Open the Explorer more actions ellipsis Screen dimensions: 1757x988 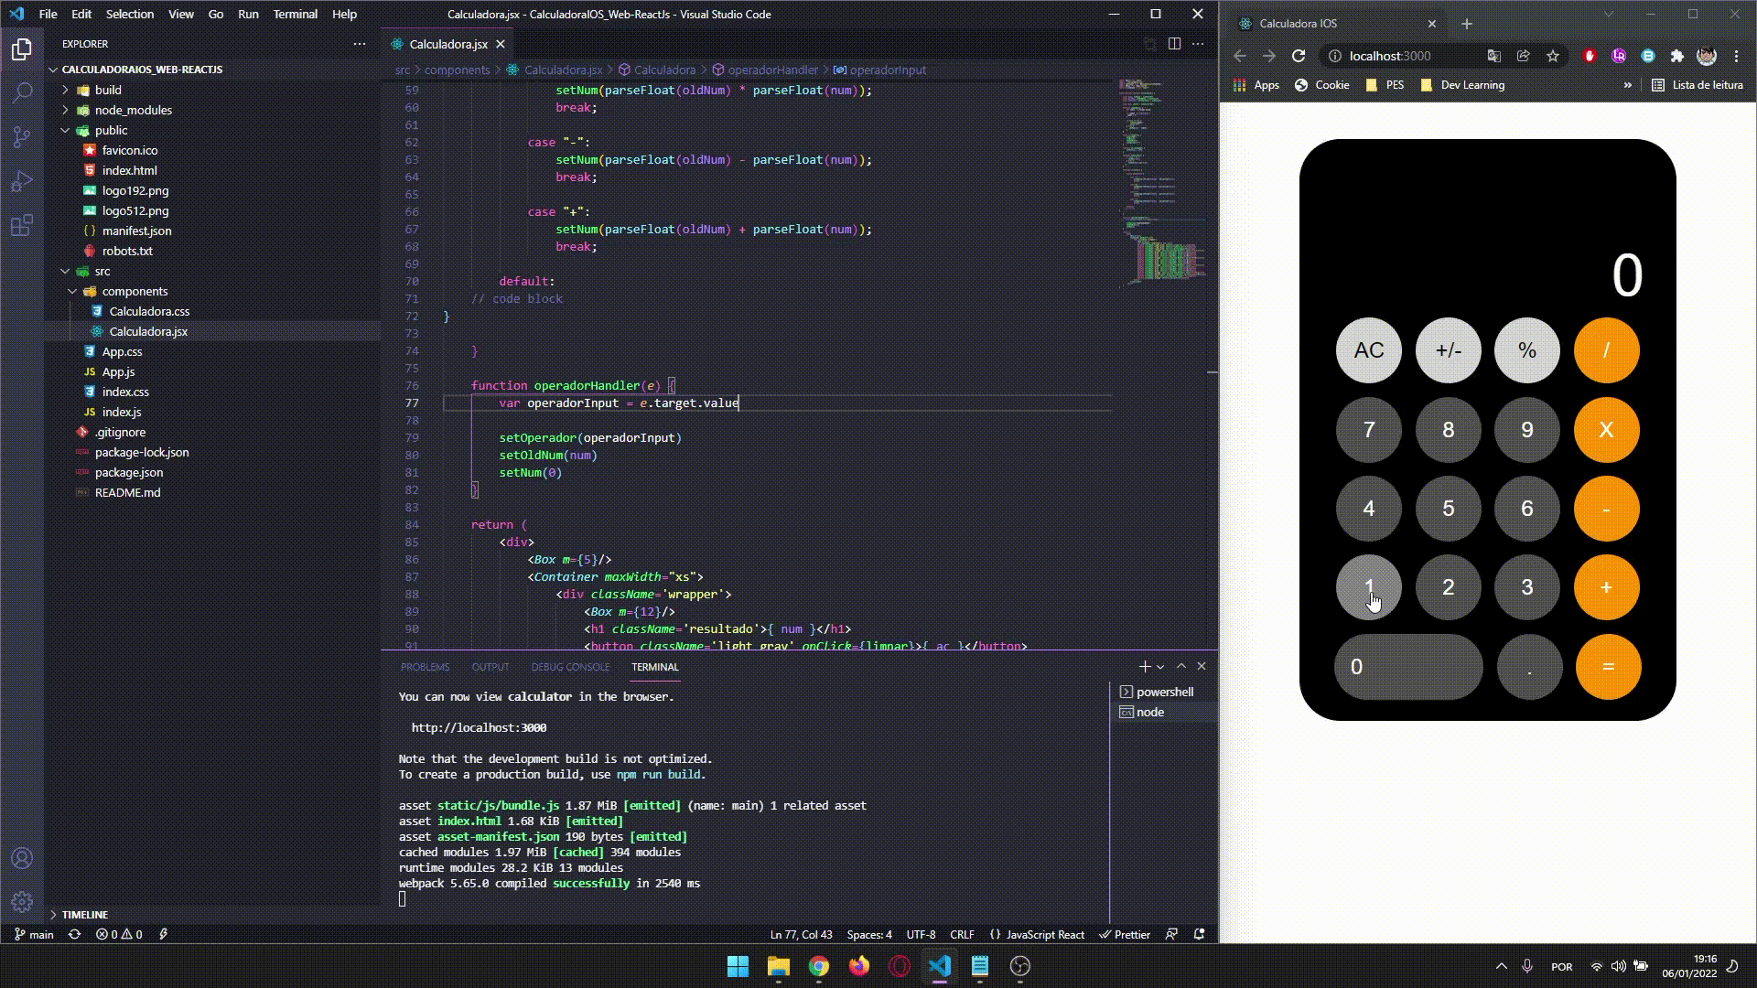point(359,44)
